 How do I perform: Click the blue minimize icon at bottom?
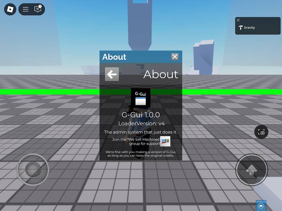click(261, 205)
